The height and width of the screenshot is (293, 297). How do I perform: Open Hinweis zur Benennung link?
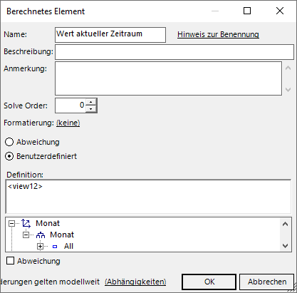(x=218, y=34)
